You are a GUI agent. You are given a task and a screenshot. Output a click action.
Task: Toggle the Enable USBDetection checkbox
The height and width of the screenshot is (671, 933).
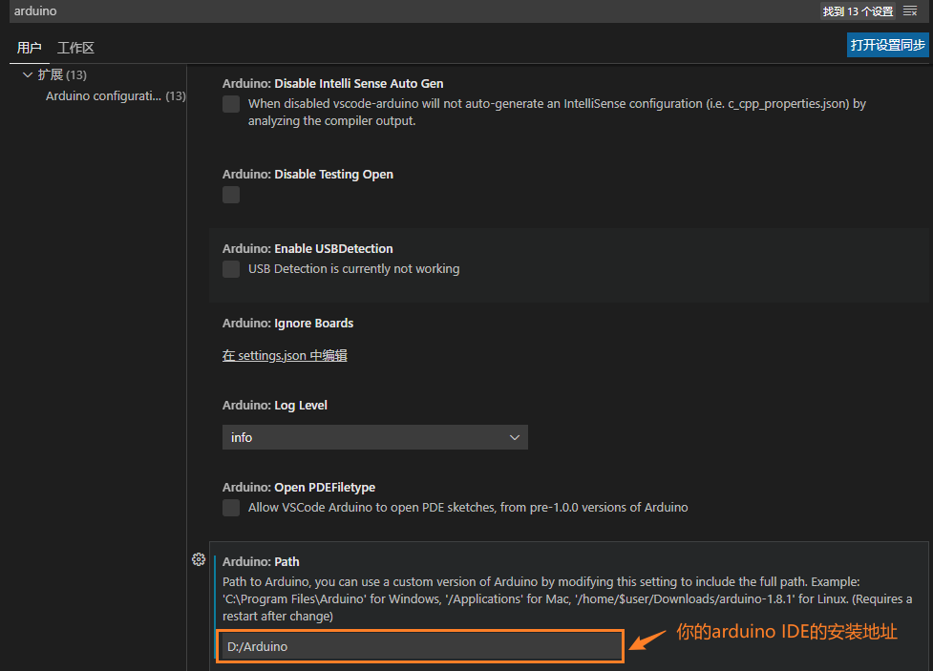[x=231, y=269]
